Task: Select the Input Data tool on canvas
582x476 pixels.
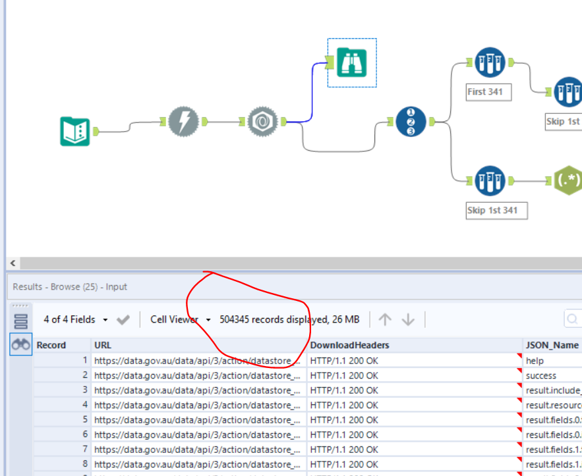Action: click(x=74, y=131)
